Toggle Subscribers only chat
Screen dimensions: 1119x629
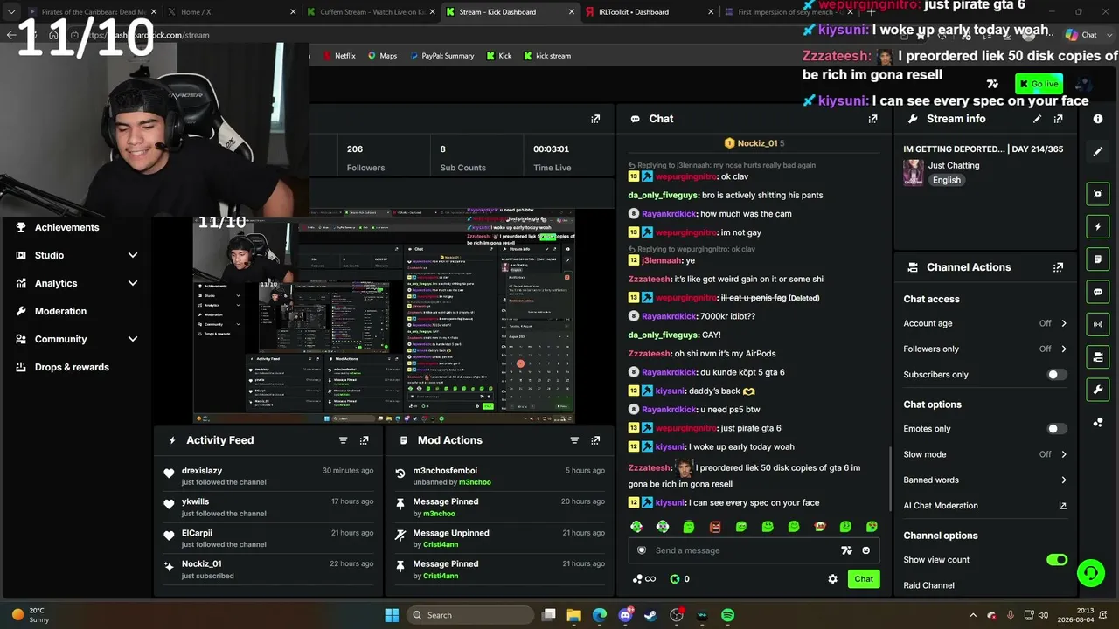point(1057,375)
